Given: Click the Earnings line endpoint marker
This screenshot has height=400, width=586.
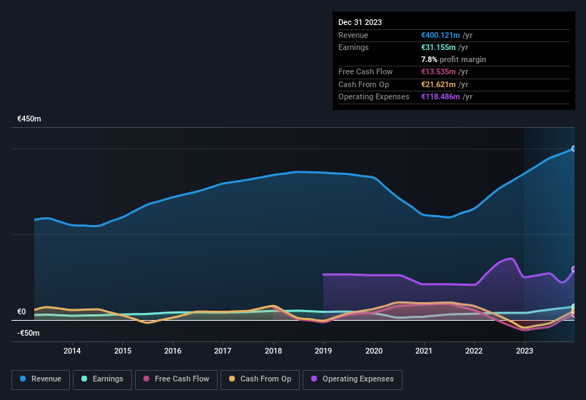Looking at the screenshot, I should point(573,306).
